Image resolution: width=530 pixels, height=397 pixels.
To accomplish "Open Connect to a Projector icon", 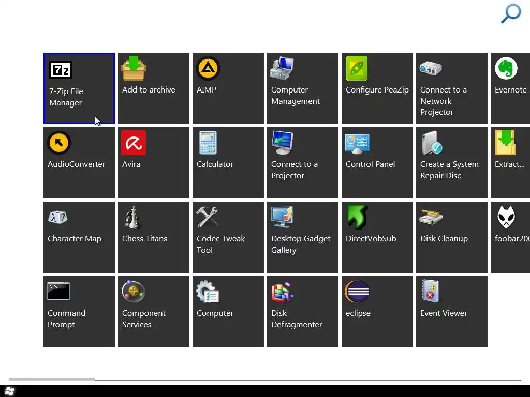I will [282, 143].
